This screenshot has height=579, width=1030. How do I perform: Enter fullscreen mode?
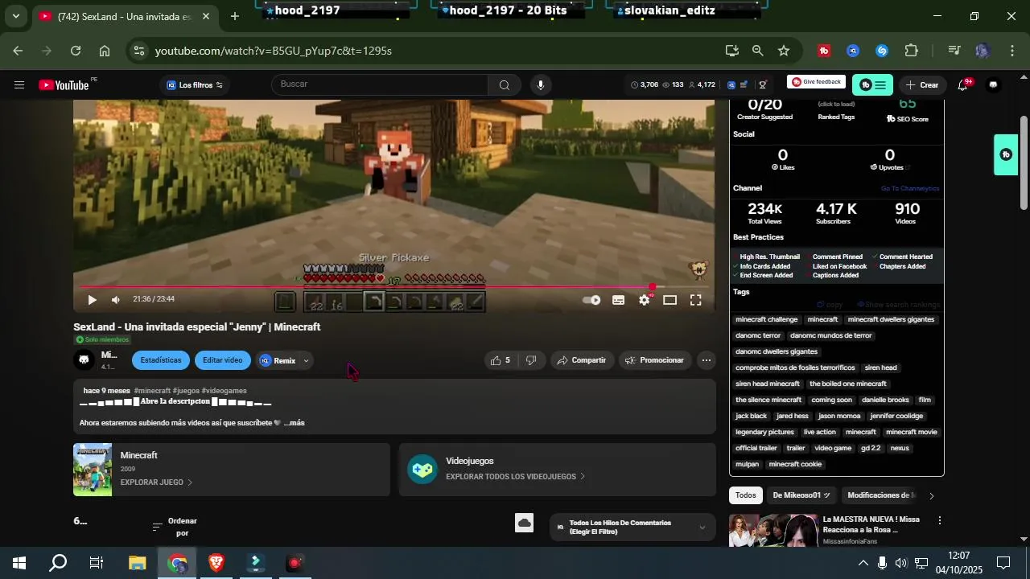pyautogui.click(x=696, y=300)
